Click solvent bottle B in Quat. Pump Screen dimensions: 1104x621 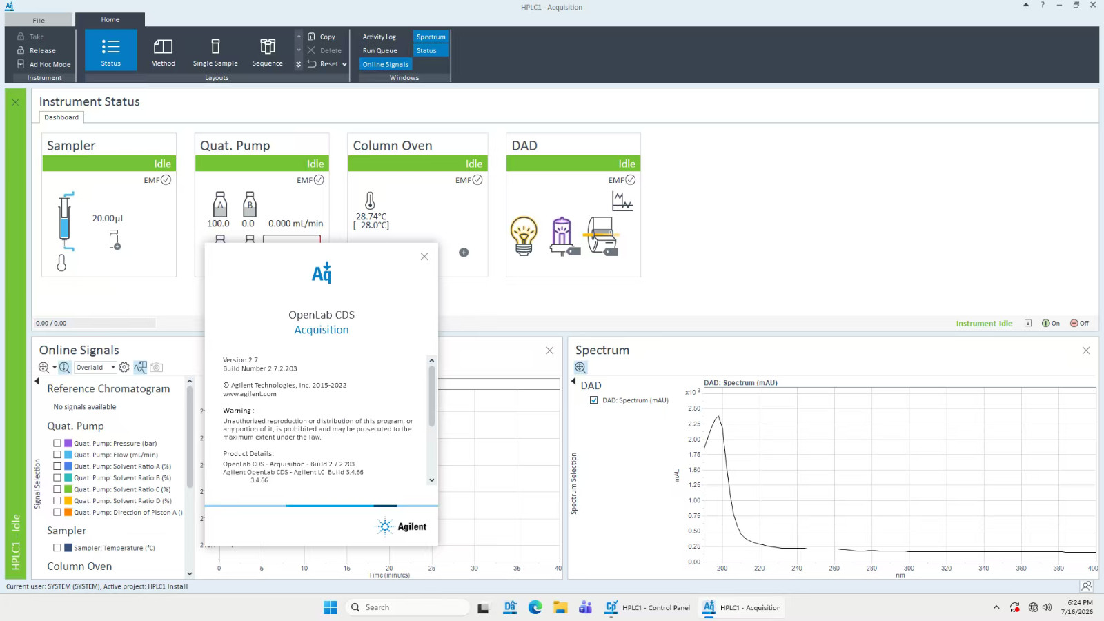(250, 204)
